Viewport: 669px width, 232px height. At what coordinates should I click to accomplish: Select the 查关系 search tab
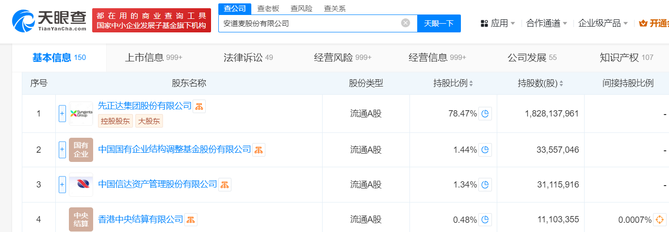click(x=335, y=9)
